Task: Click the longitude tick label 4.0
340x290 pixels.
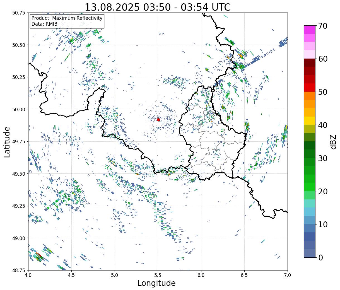Action: 28,275
